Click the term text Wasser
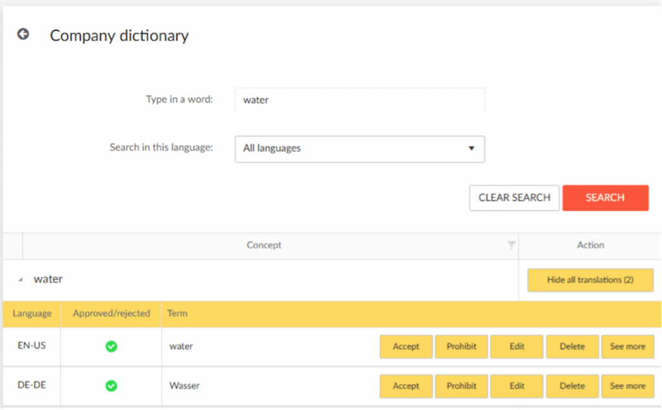Viewport: 662px width, 410px height. click(x=184, y=386)
